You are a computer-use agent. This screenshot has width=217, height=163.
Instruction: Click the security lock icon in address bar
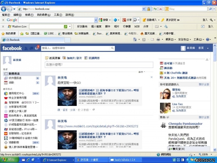(x=149, y=9)
